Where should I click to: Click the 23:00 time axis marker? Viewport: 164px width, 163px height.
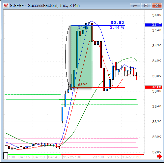pyautogui.click(x=98, y=157)
